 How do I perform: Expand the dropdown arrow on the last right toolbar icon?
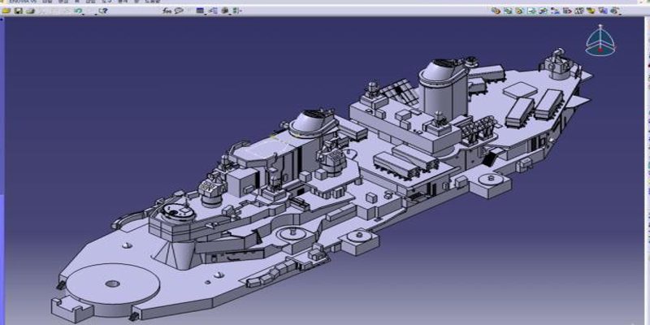point(620,14)
